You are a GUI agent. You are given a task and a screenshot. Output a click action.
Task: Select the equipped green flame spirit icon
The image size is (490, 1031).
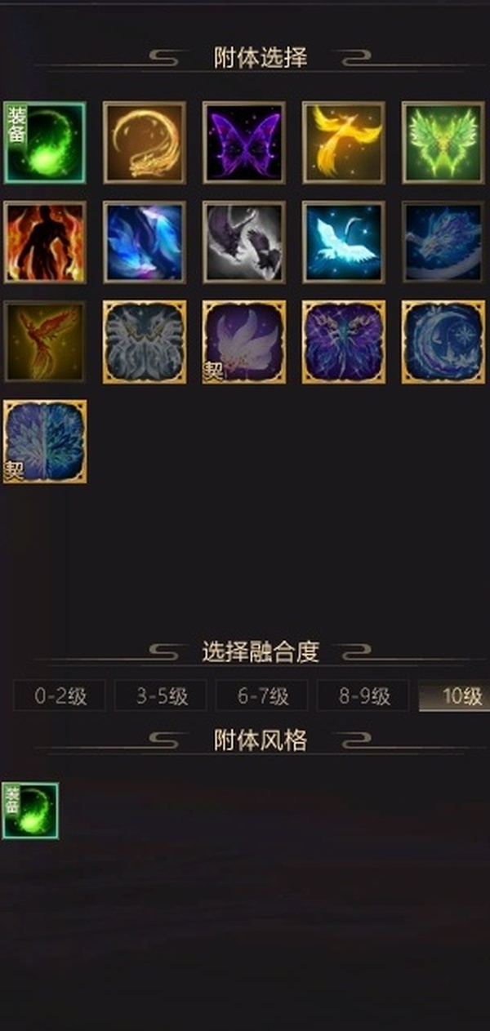click(x=45, y=143)
